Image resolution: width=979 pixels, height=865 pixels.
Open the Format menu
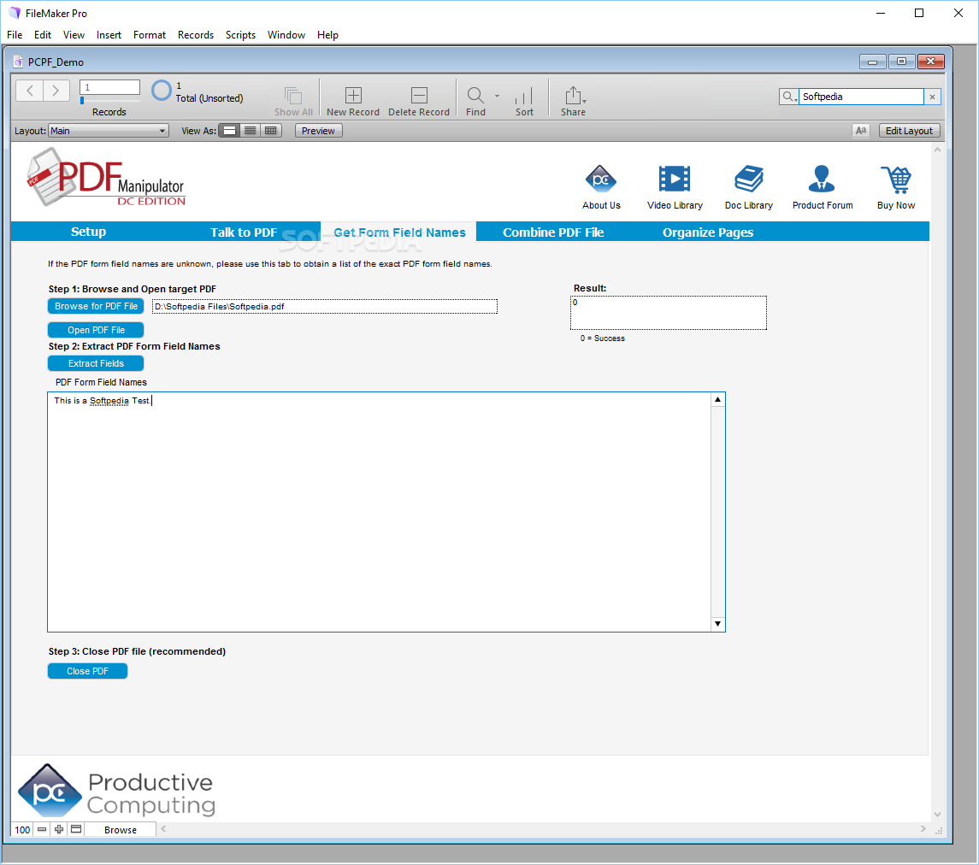coord(150,35)
